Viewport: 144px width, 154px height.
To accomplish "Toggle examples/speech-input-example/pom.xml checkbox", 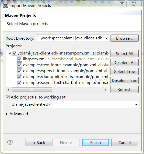I will tap(19, 71).
